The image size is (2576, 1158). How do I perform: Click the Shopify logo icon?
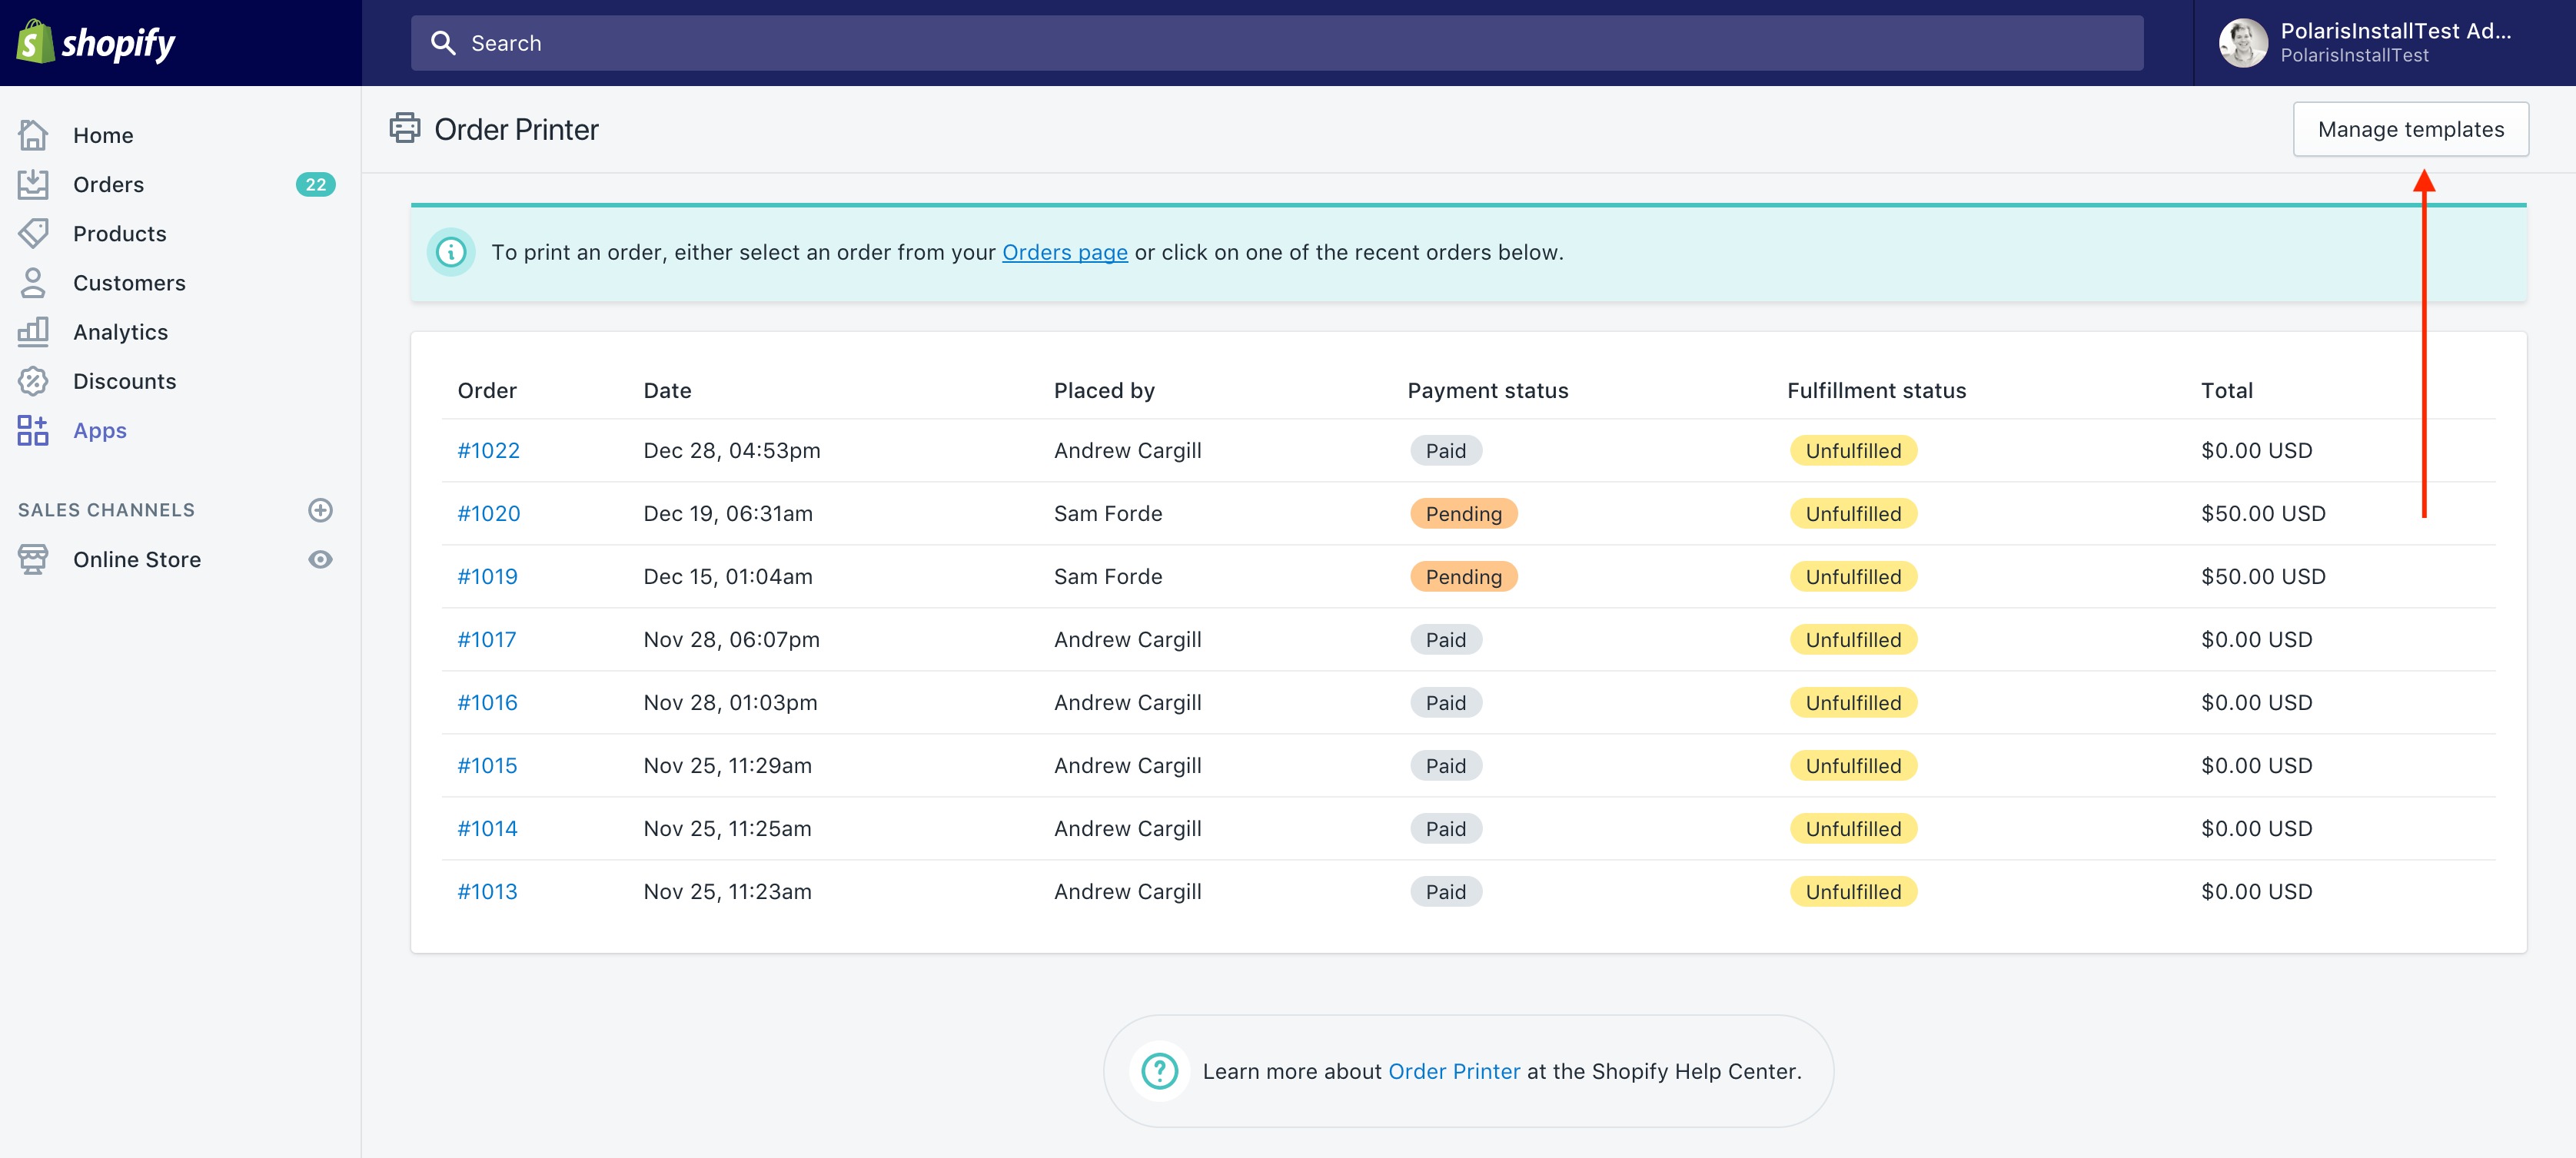pos(35,42)
